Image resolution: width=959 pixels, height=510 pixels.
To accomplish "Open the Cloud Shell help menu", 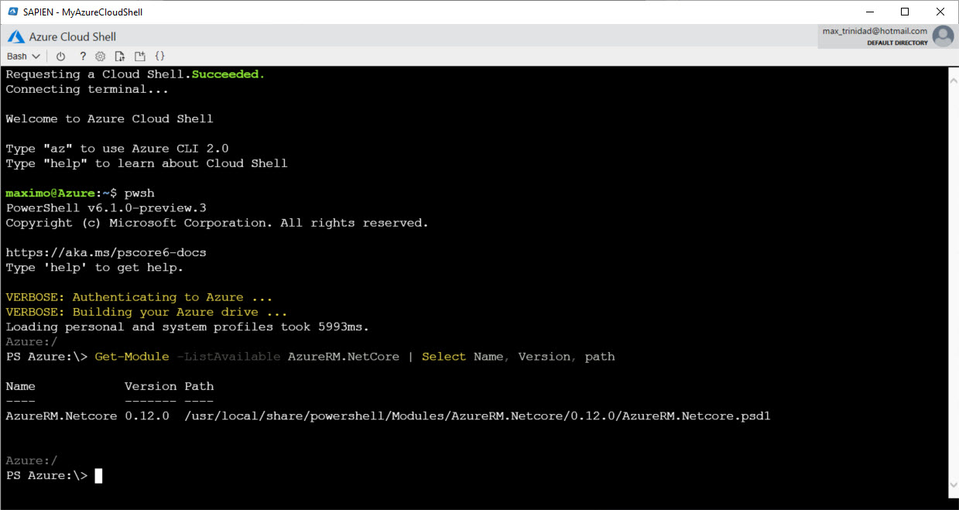I will click(x=82, y=56).
